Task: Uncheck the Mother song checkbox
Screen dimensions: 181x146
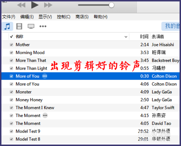Action: click(11, 45)
